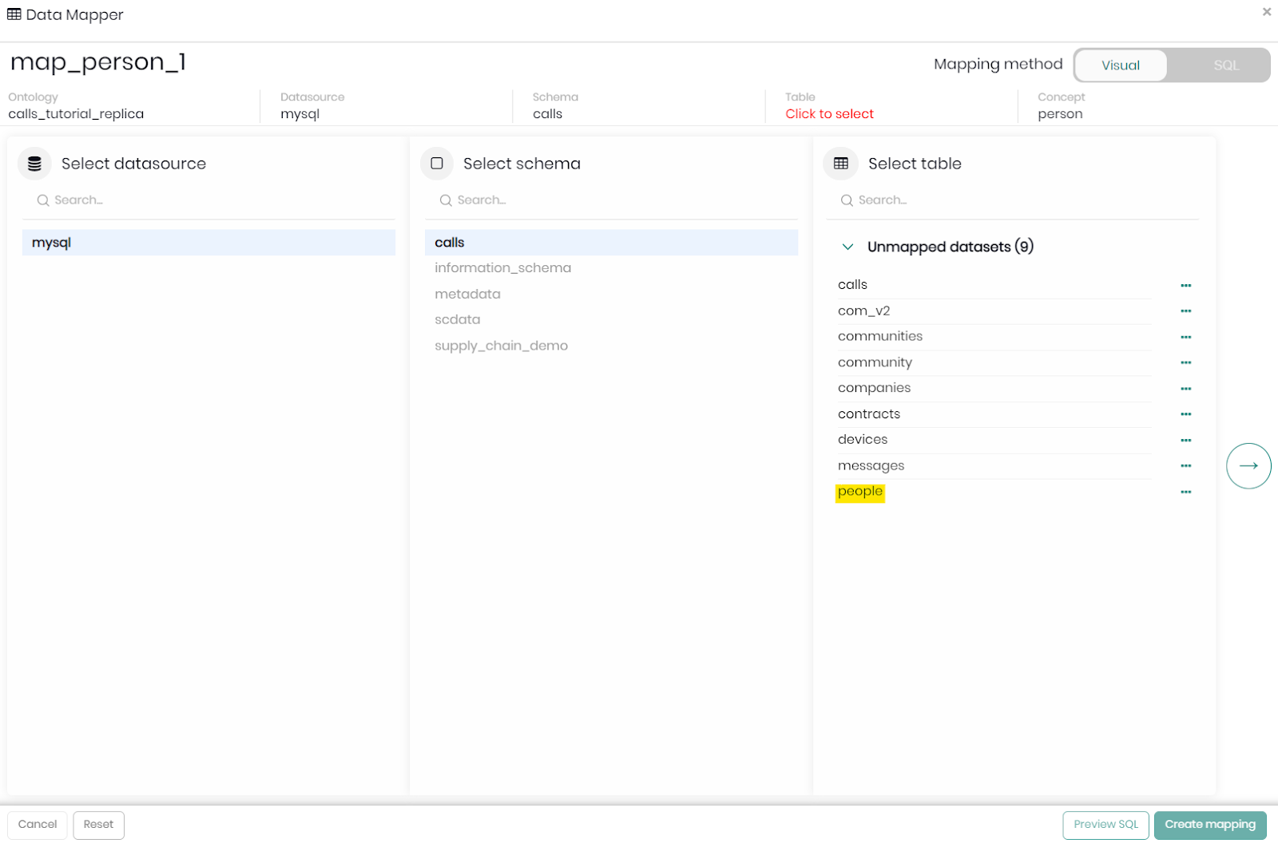The image size is (1278, 843).
Task: Click 'Click to select' table link
Action: tap(829, 114)
